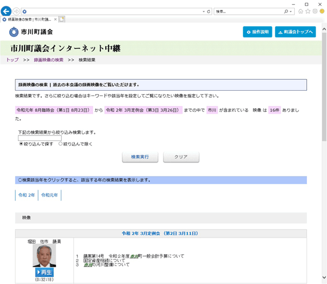Click the smiley feedback icon
This screenshot has width=327, height=284.
pyautogui.click(x=322, y=11)
